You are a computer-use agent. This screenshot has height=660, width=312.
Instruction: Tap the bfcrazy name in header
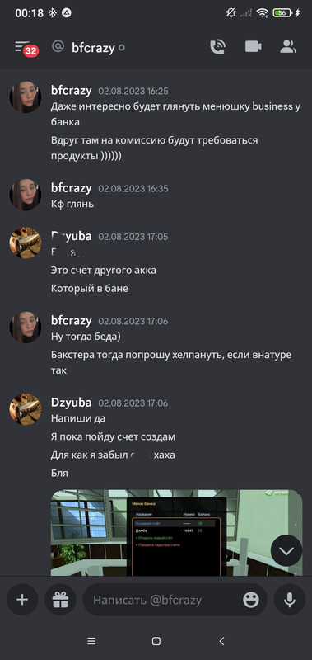(93, 48)
